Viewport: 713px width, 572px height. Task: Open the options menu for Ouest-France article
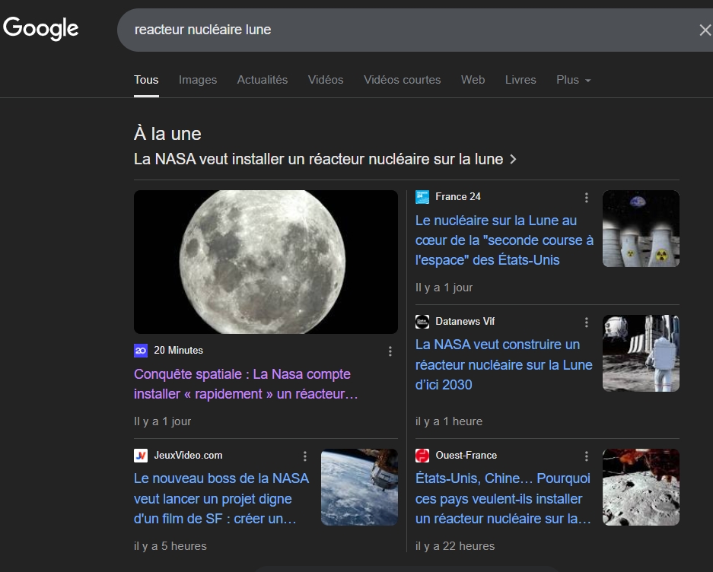pyautogui.click(x=587, y=456)
